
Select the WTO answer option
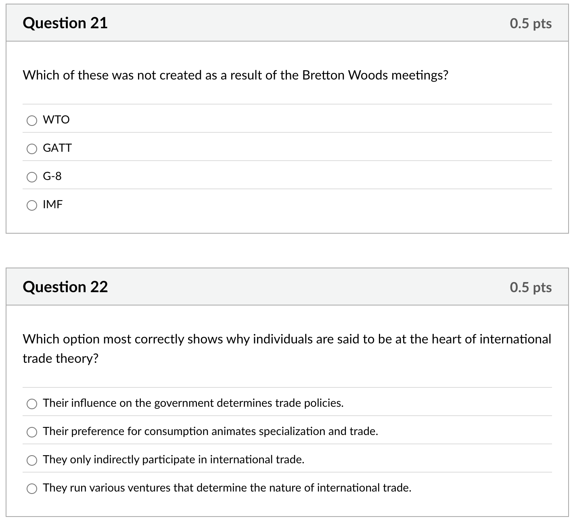(56, 119)
